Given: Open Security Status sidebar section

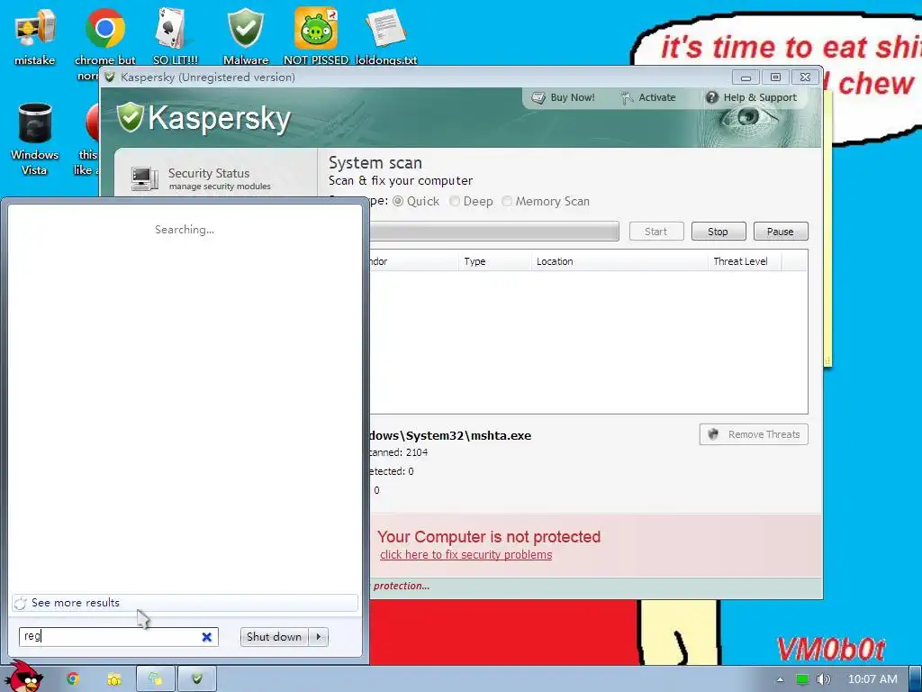Looking at the screenshot, I should coord(216,178).
